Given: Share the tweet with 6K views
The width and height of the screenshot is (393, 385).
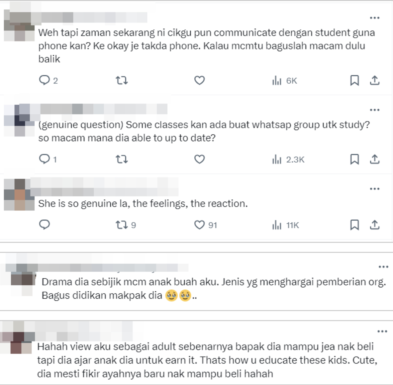Looking at the screenshot, I should point(375,81).
